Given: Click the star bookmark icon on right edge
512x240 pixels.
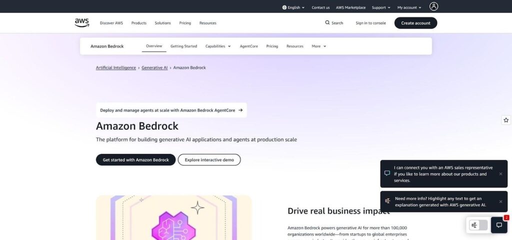Looking at the screenshot, I should click(x=506, y=120).
